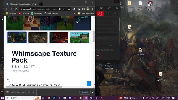The width and height of the screenshot is (178, 100).
Task: Open the reading list icon
Action: point(79,9)
